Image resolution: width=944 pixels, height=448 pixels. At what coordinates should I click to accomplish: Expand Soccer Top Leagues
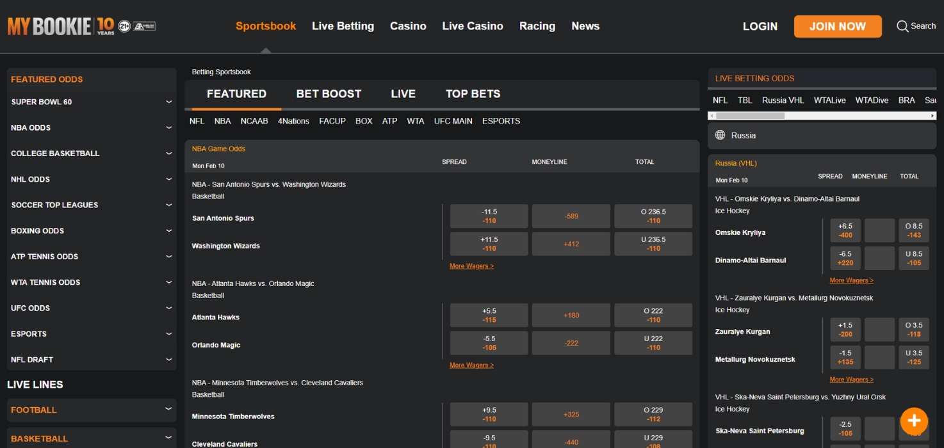[x=92, y=205]
